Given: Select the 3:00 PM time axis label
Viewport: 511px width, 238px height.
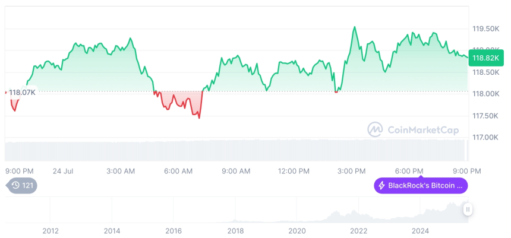Looking at the screenshot, I should pyautogui.click(x=351, y=171).
